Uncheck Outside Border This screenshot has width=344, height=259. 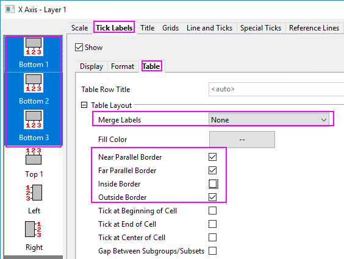click(x=212, y=197)
